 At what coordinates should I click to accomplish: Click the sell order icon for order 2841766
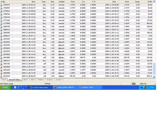click(x=1, y=64)
